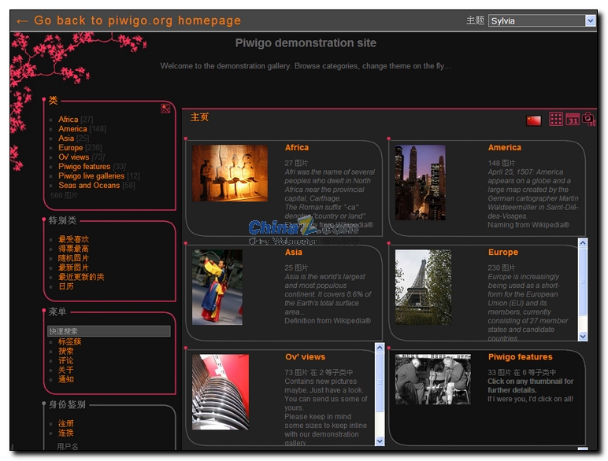Click up arrow of Europe description scrollbar
Viewport: 608px width, 461px height.
[583, 243]
